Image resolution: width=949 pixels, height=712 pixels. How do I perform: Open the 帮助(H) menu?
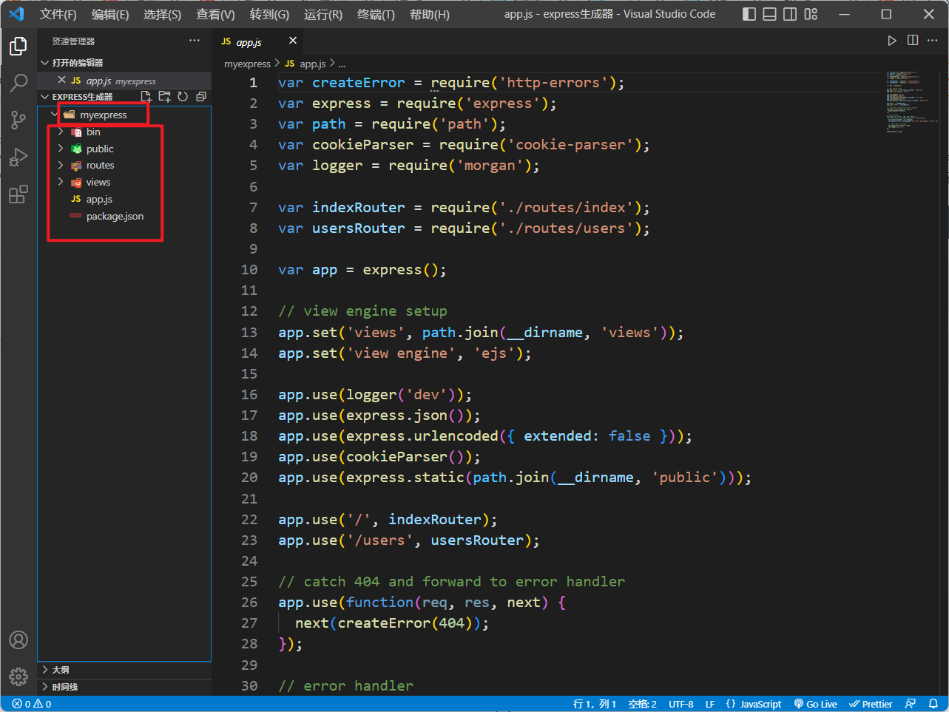point(430,14)
